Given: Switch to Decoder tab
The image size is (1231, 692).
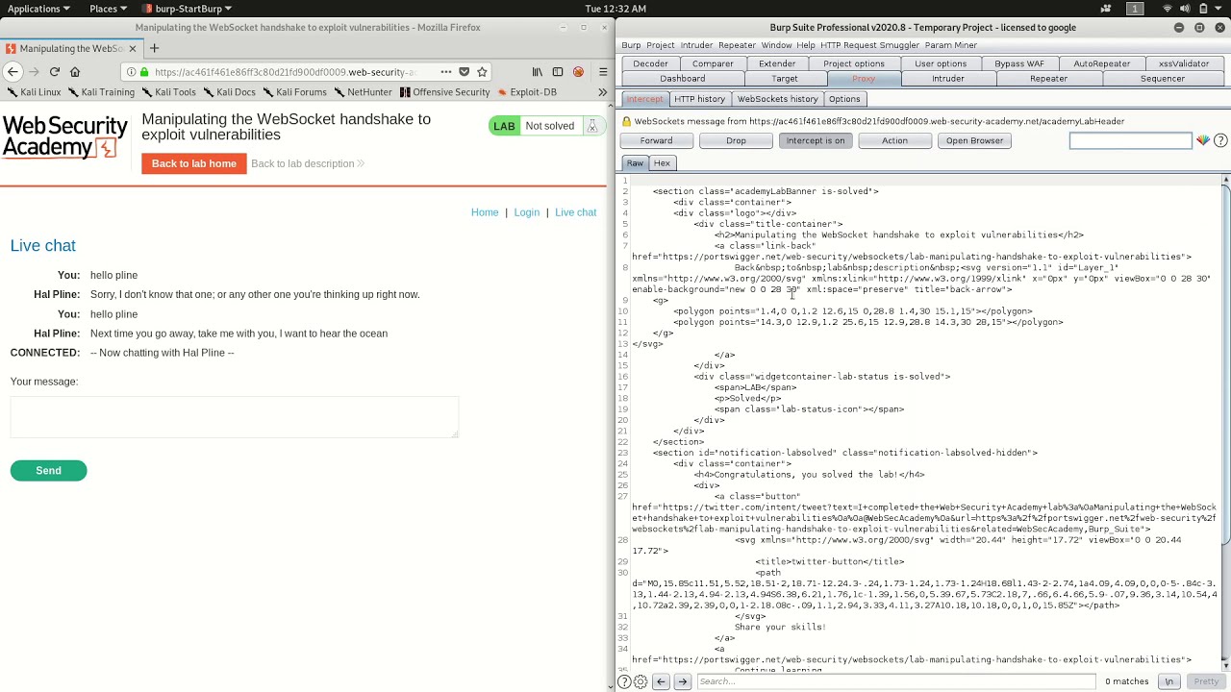Looking at the screenshot, I should pyautogui.click(x=650, y=63).
